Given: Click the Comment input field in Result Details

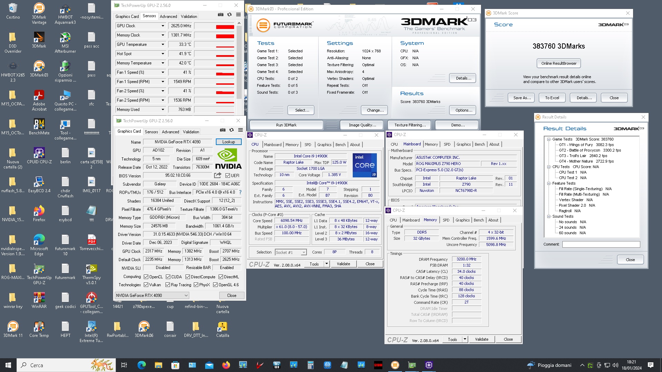Looking at the screenshot, I should click(601, 244).
